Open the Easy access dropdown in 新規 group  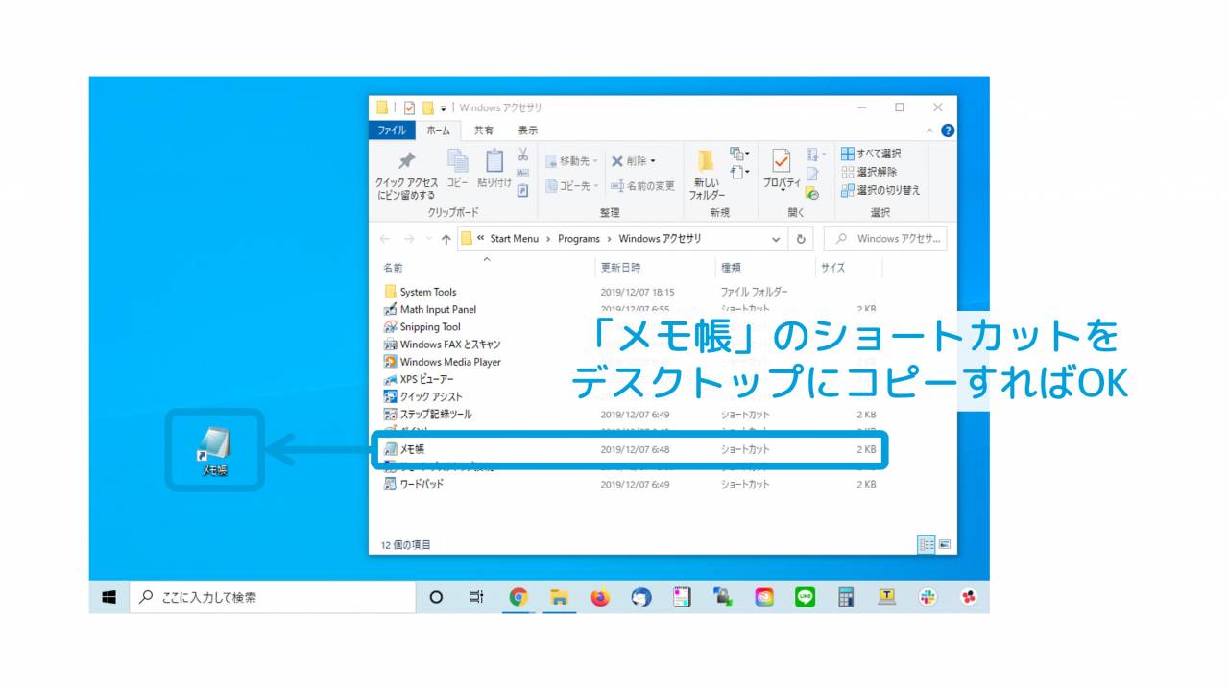click(x=739, y=173)
